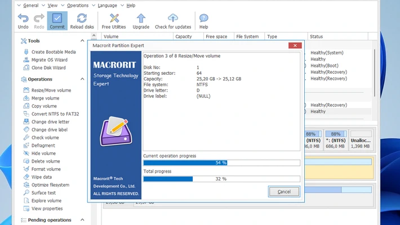Click the Free space column header
The width and height of the screenshot is (400, 225).
pyautogui.click(x=219, y=37)
